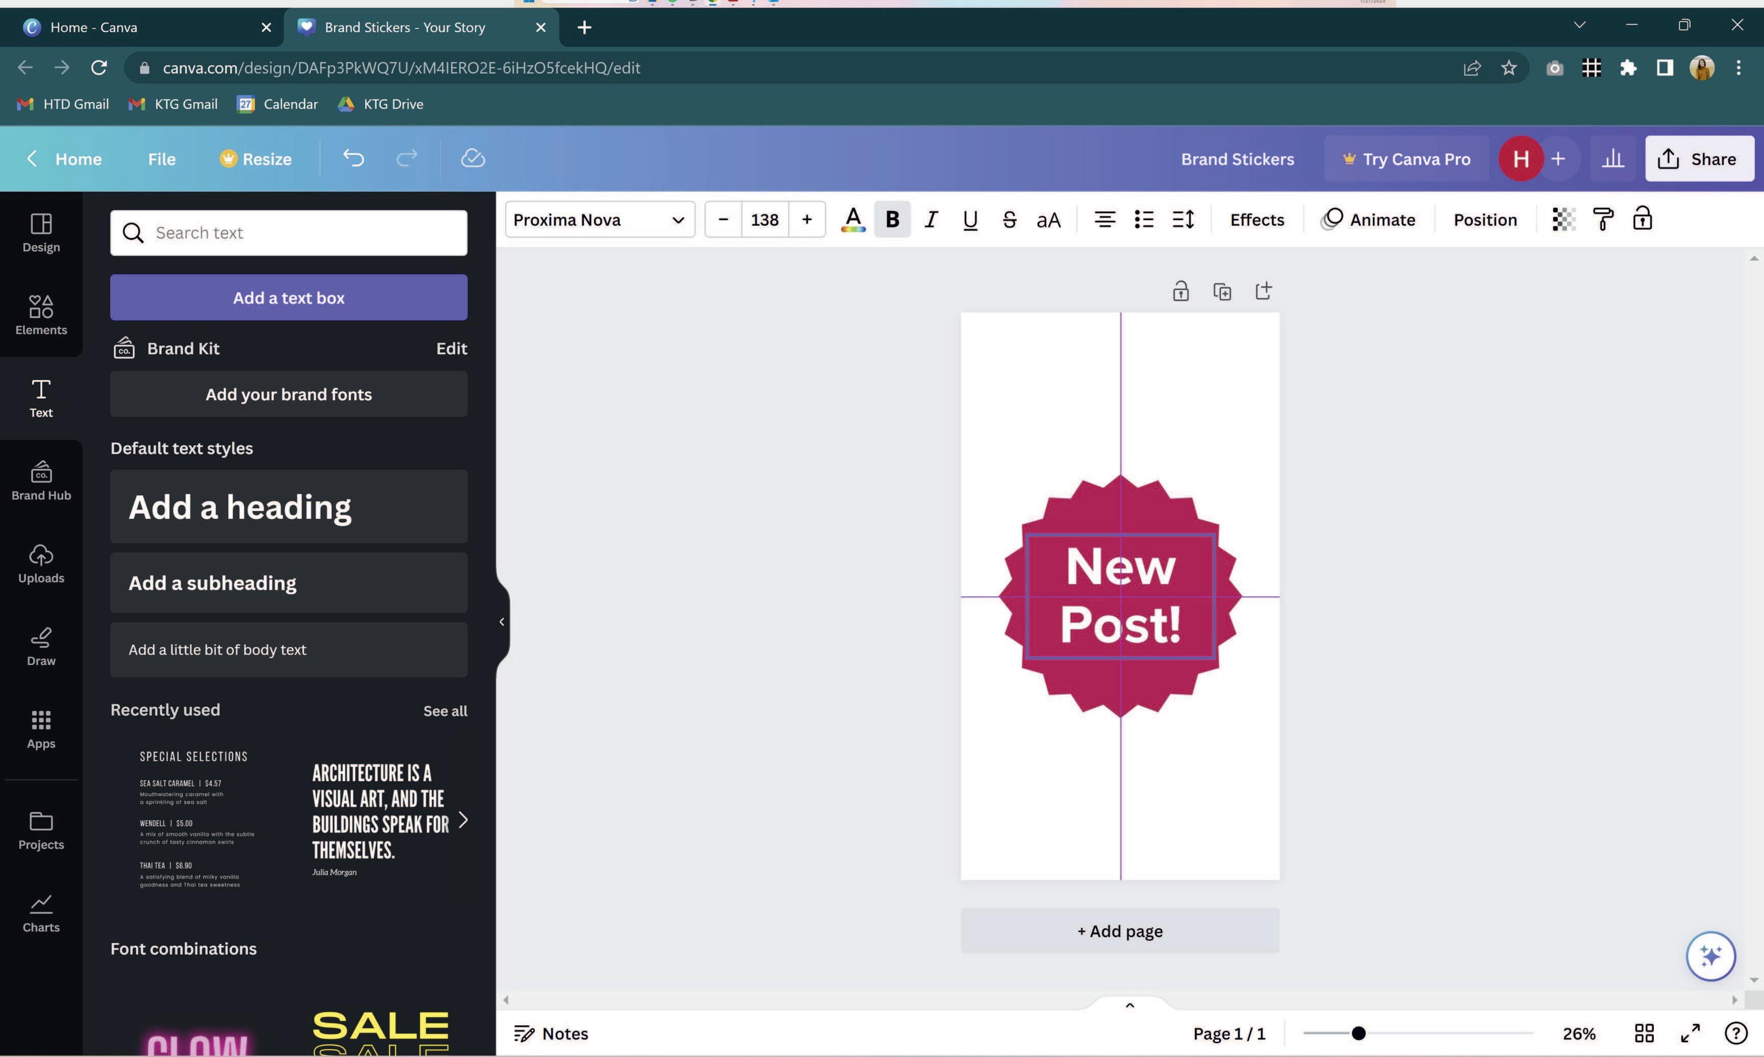Toggle italic formatting on text

point(930,220)
